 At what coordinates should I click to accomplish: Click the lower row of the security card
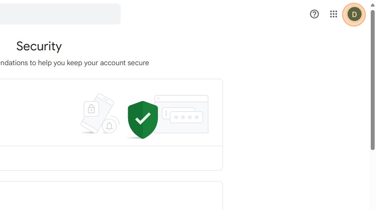point(109,158)
